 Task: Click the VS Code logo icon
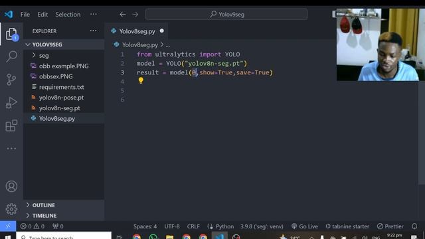click(x=9, y=14)
